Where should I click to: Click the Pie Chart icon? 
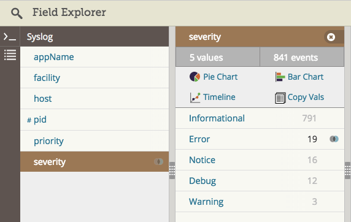(x=195, y=77)
